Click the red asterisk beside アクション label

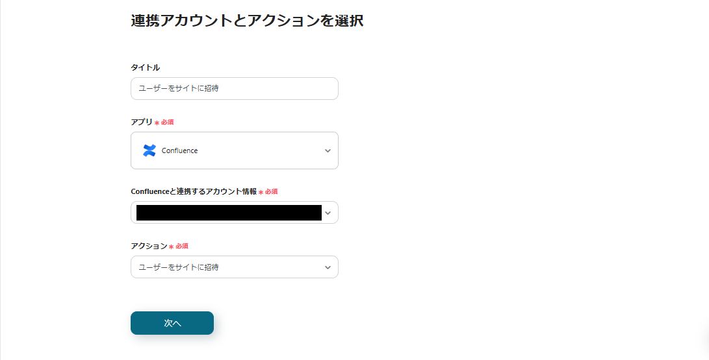pos(172,247)
